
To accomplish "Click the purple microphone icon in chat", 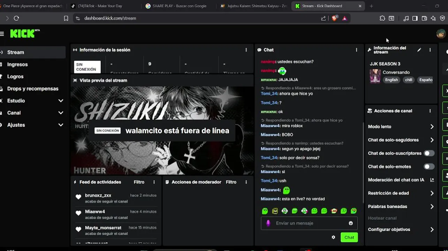I will (268, 223).
